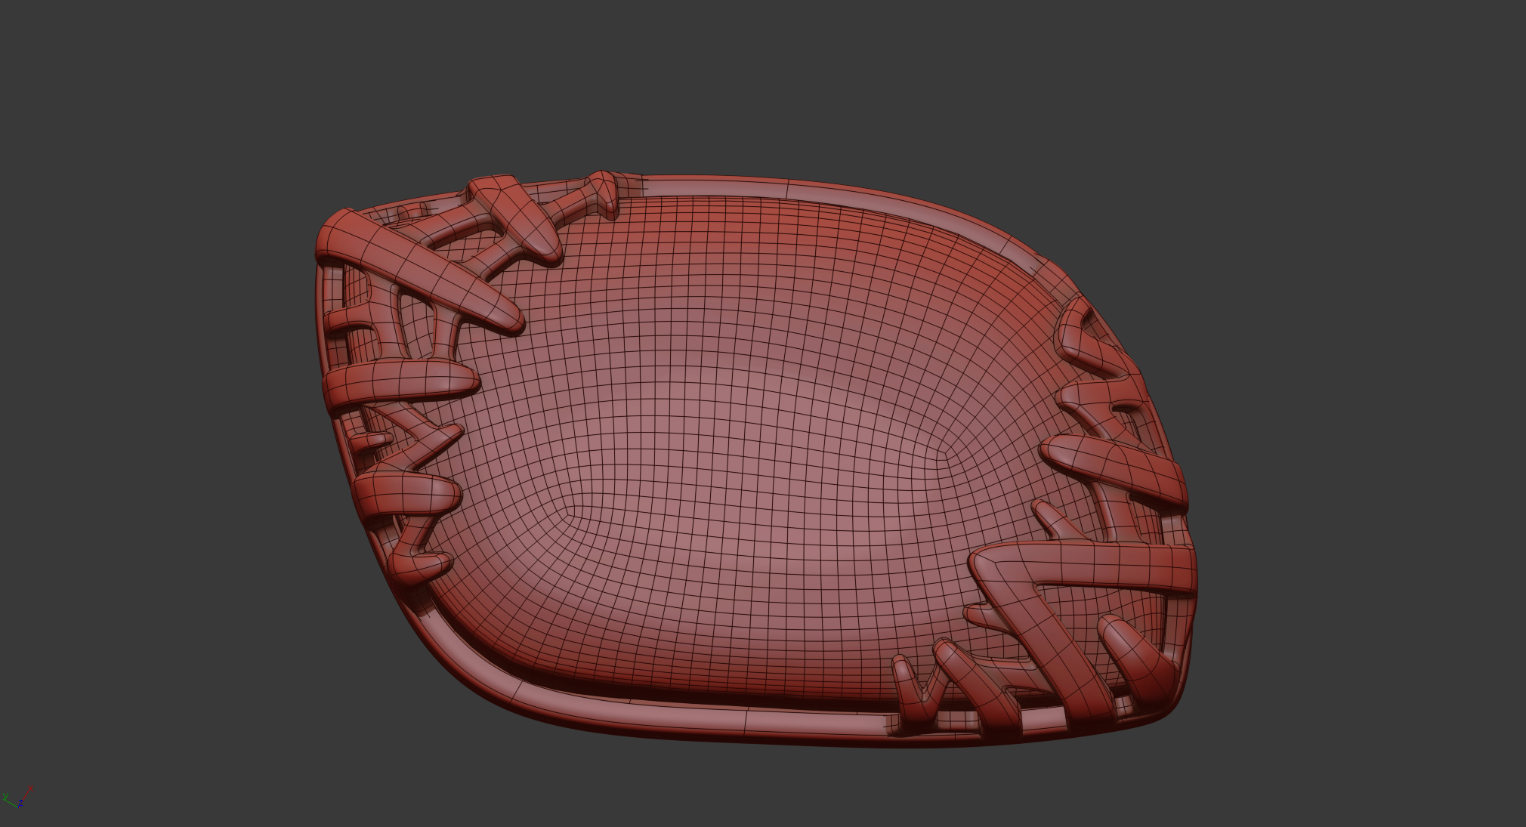Click the red X axis label
This screenshot has width=1526, height=827.
pos(30,788)
